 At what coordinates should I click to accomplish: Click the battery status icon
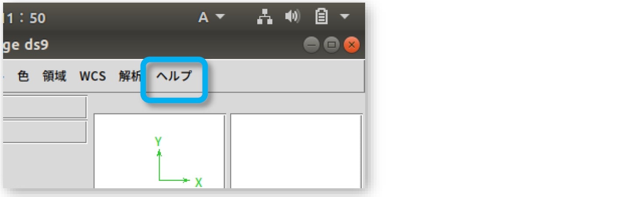point(322,17)
